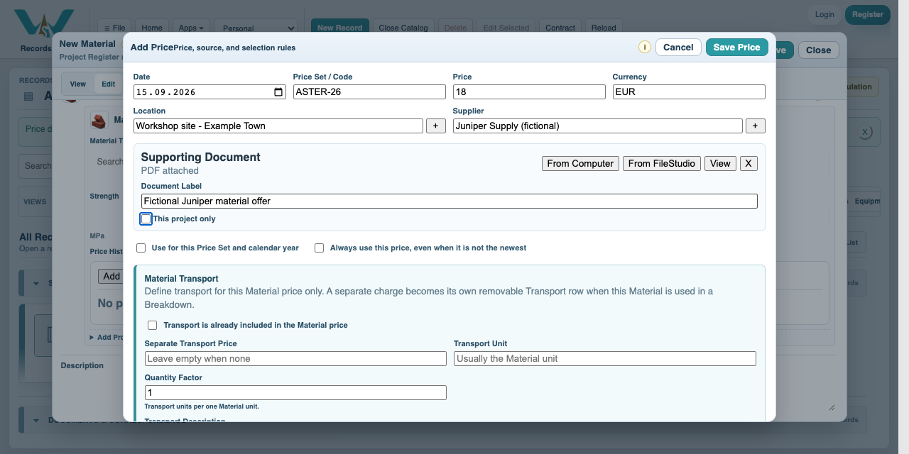The width and height of the screenshot is (909, 454).
Task: Click Reload in the top toolbar
Action: click(604, 28)
